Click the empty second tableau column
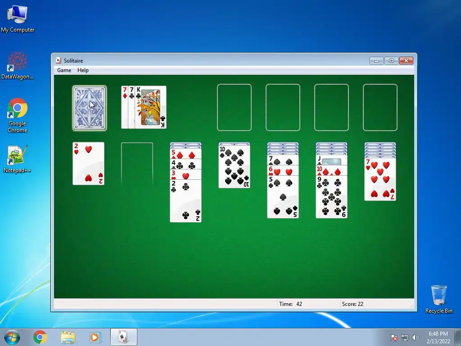This screenshot has height=346, width=461. point(137,164)
